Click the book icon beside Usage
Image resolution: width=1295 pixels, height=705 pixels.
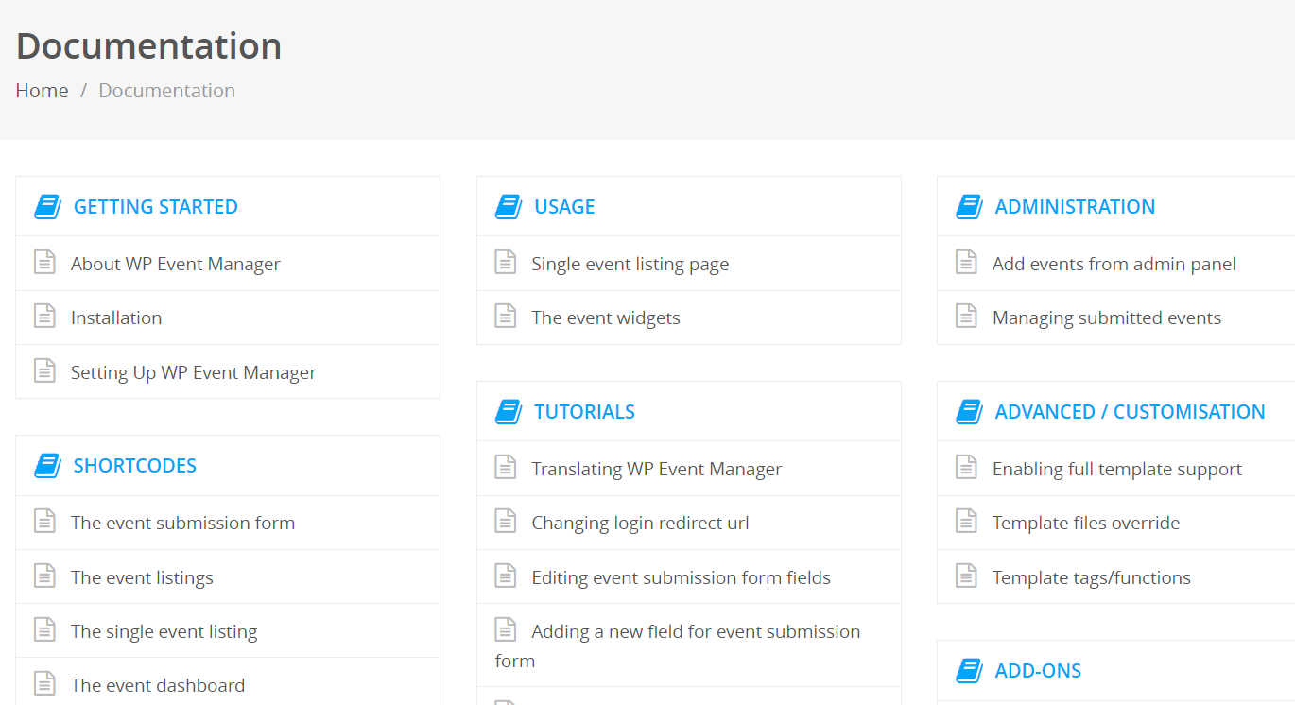[509, 207]
